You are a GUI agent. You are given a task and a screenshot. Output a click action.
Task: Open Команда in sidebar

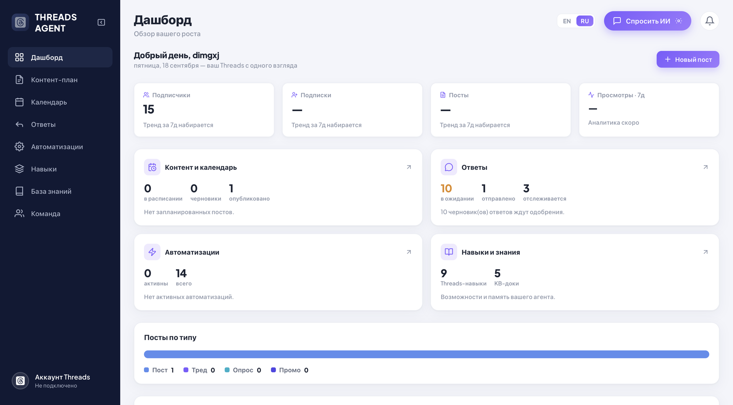60,214
